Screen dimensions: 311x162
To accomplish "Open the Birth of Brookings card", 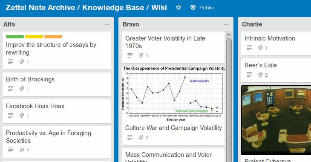I will pos(57,84).
